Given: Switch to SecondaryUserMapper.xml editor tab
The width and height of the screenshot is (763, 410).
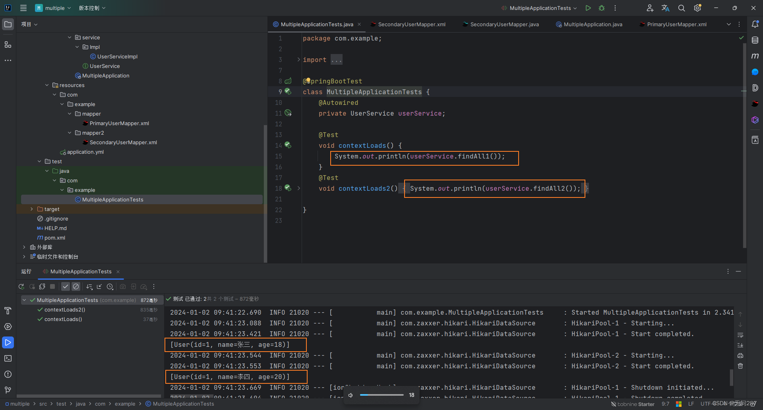Looking at the screenshot, I should point(408,24).
